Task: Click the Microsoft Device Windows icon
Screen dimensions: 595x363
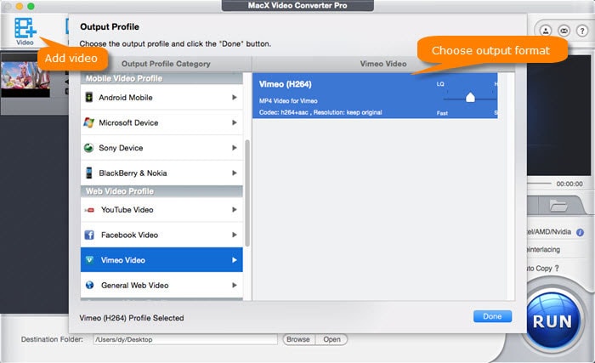Action: 88,122
